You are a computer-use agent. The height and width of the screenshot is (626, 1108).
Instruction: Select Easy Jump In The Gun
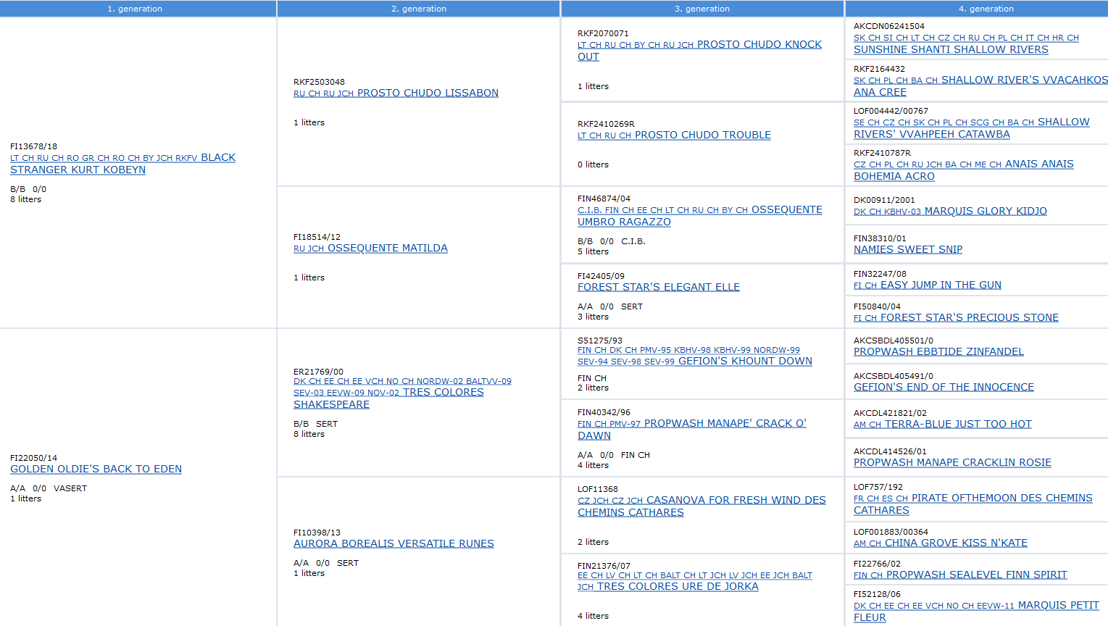(940, 285)
